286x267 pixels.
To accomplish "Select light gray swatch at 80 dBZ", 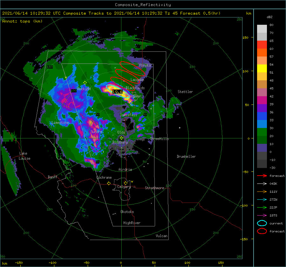I will [x=262, y=29].
